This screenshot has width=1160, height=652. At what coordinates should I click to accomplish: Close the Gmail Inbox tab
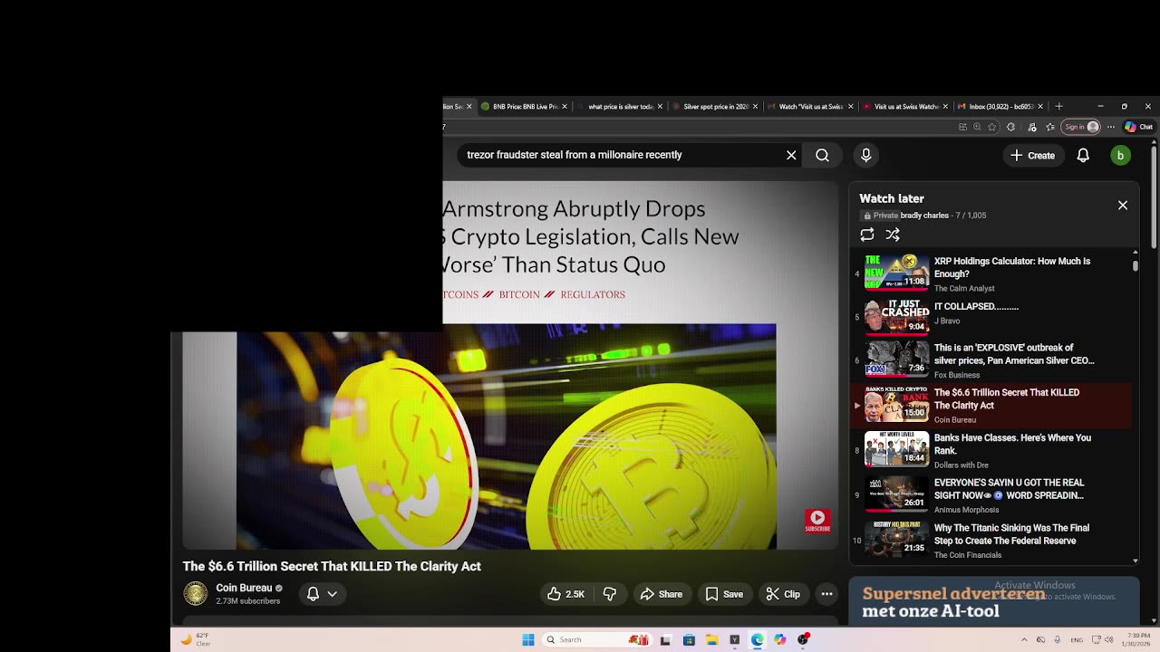[1039, 106]
